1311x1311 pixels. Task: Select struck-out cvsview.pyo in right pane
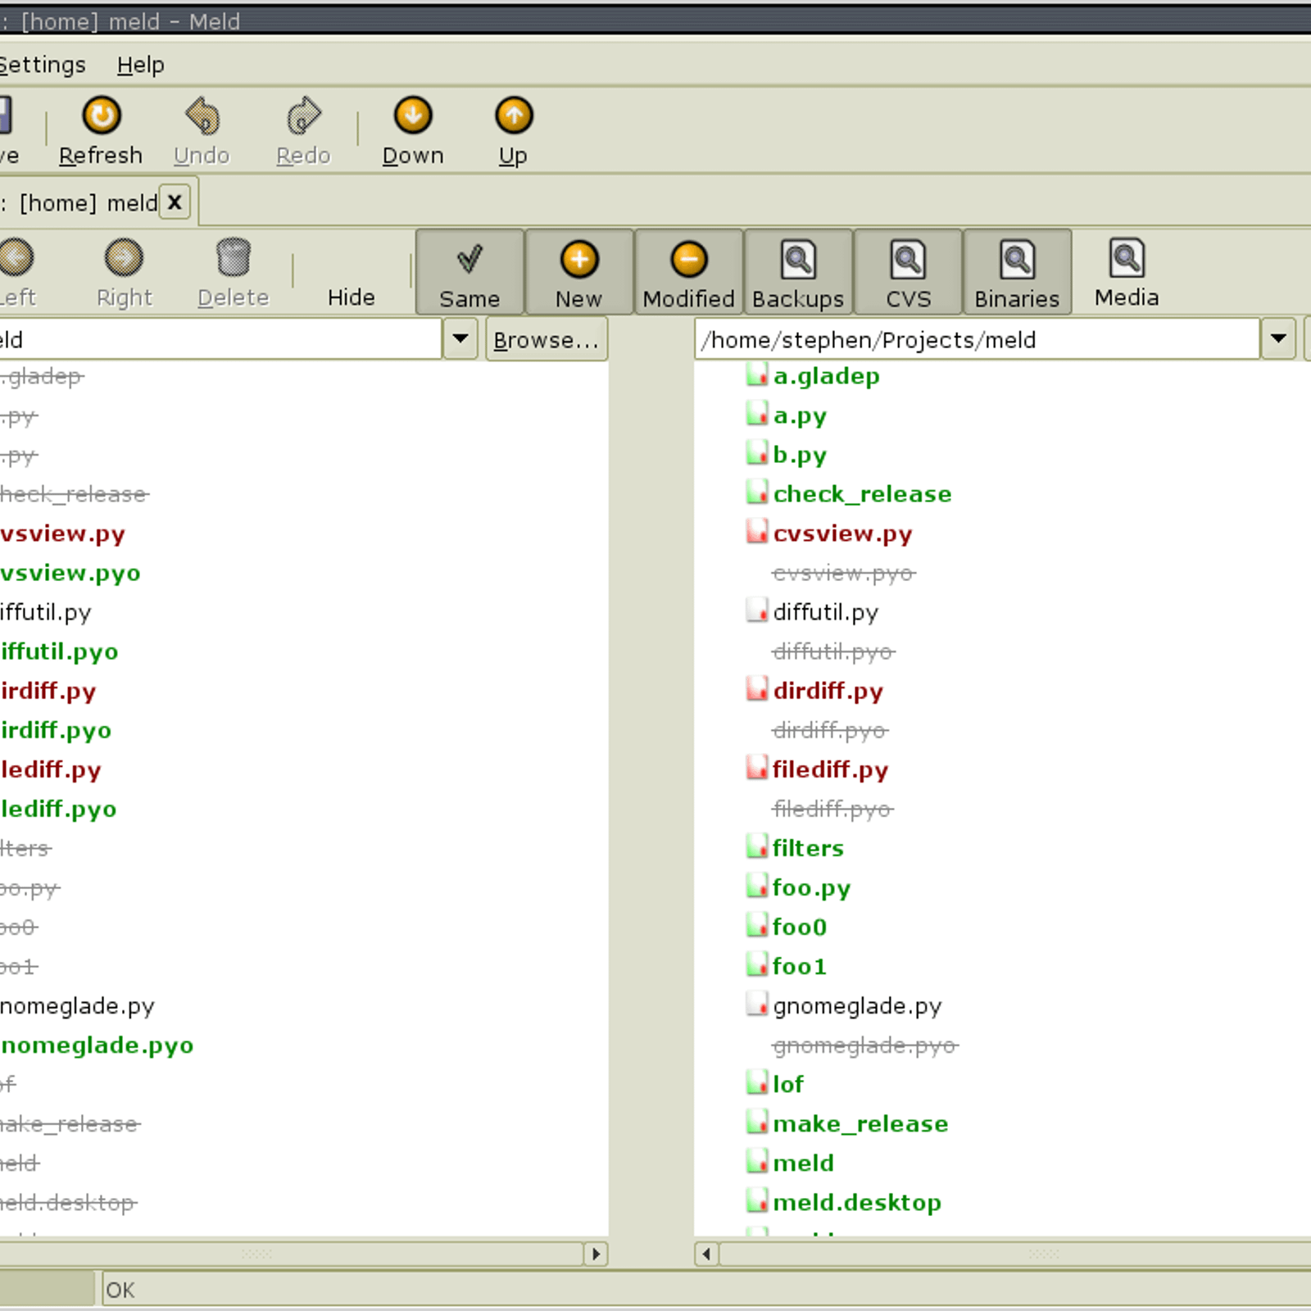click(844, 573)
